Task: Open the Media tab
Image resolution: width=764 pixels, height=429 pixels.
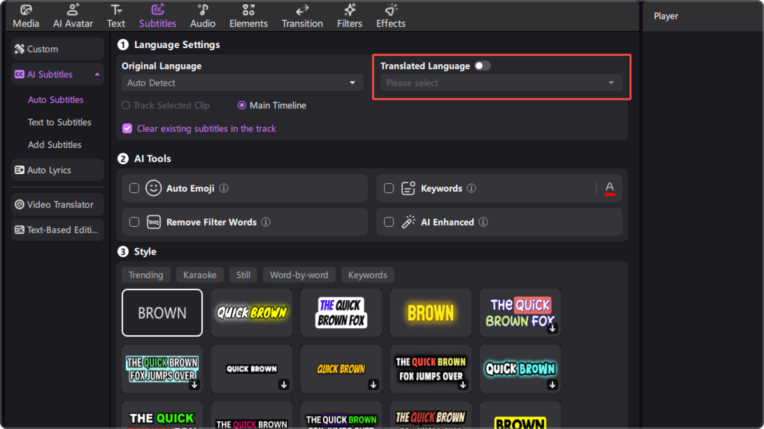Action: tap(26, 16)
